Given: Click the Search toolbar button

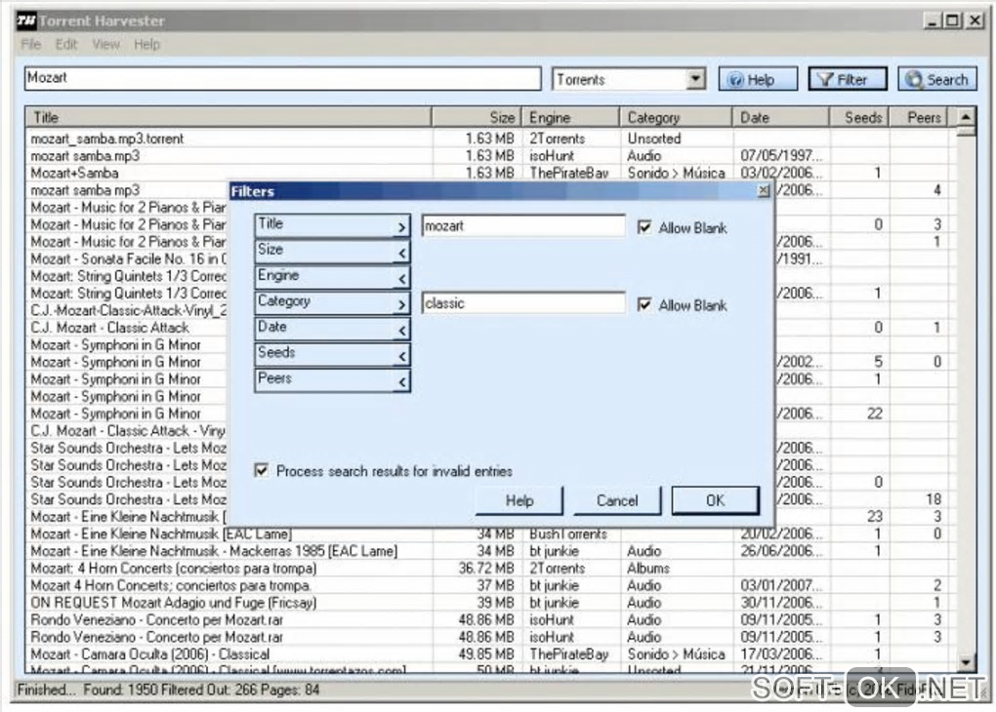Looking at the screenshot, I should [937, 79].
